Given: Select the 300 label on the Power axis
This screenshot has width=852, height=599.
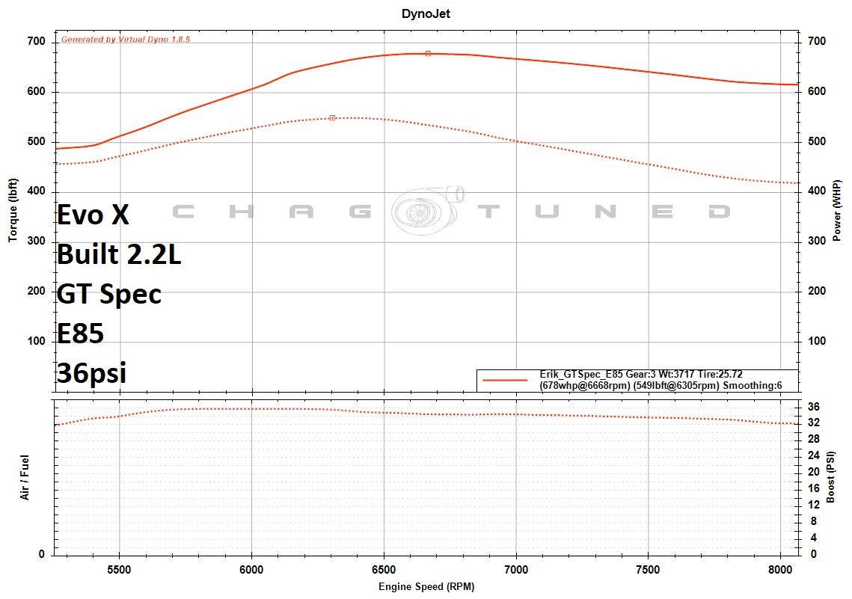Looking at the screenshot, I should click(x=817, y=241).
